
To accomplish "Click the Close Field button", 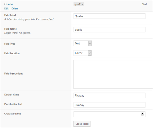I will tap(82, 124).
